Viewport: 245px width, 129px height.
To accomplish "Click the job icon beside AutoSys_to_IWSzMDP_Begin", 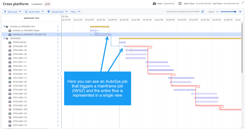I will point(10,31).
